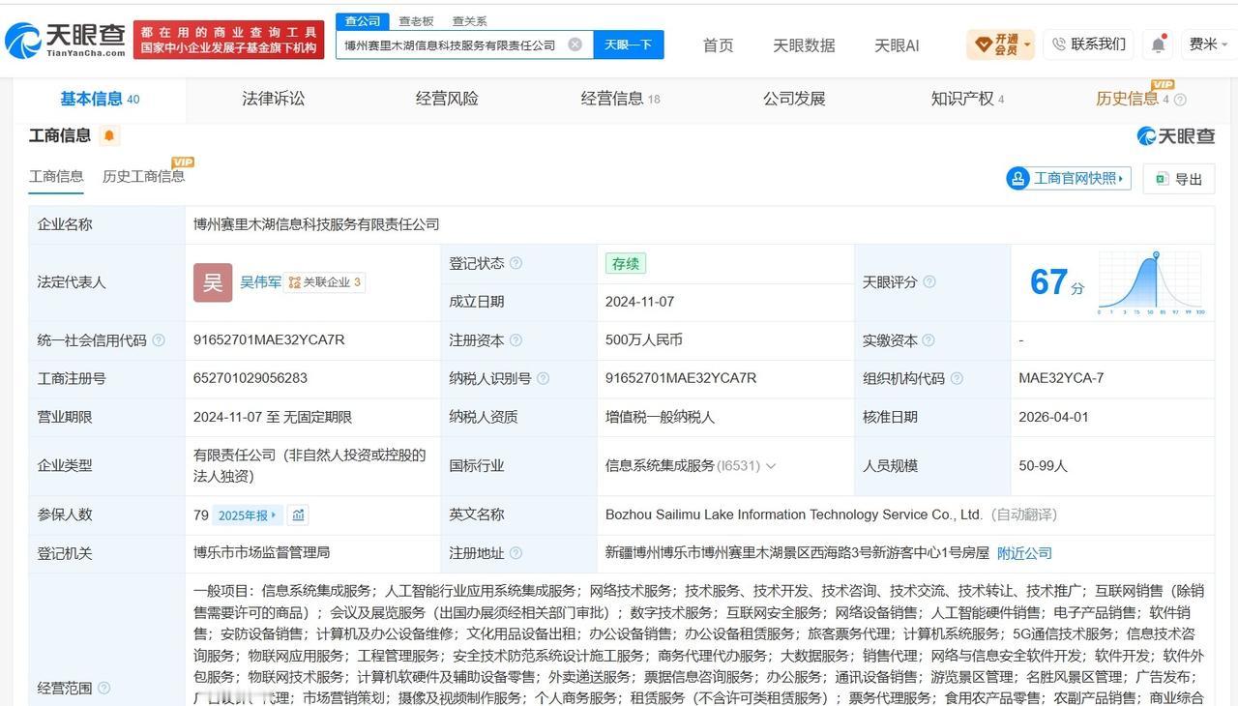Screen dimensions: 1238x706
Task: Open help icon beside 登记状态
Action: point(516,263)
